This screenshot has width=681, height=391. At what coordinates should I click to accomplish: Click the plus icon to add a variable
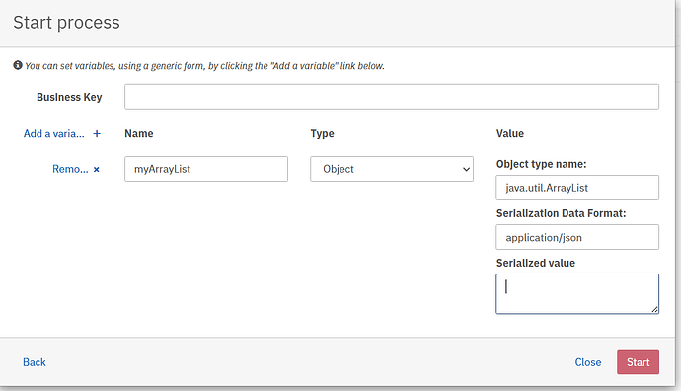point(97,134)
